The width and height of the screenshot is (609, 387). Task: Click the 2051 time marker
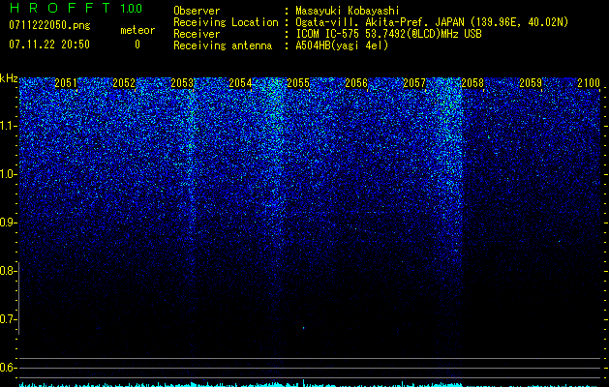tap(66, 83)
